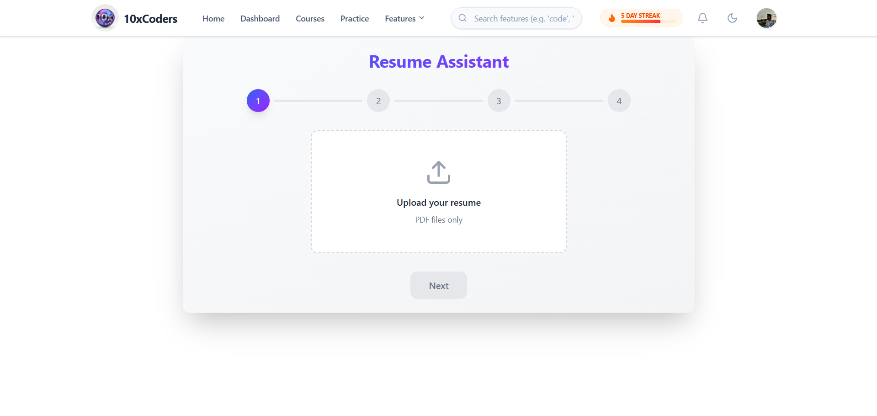Click the Next button
Image resolution: width=877 pixels, height=416 pixels.
(439, 285)
